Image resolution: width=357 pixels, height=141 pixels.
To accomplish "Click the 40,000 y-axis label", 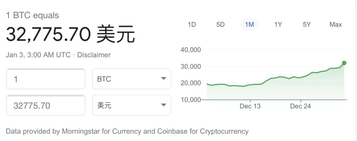I will coord(191,50).
